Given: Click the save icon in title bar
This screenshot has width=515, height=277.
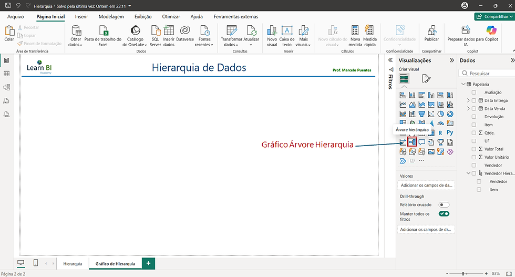Looking at the screenshot, I should click(8, 6).
